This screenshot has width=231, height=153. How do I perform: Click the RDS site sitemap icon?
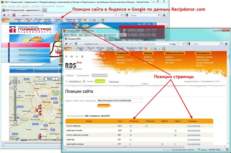pos(77,56)
